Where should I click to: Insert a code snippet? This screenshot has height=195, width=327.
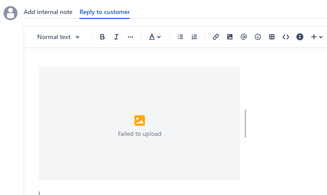[286, 37]
